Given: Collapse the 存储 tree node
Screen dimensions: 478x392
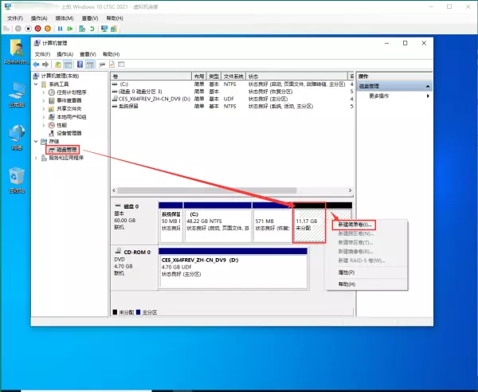Looking at the screenshot, I should coord(36,142).
